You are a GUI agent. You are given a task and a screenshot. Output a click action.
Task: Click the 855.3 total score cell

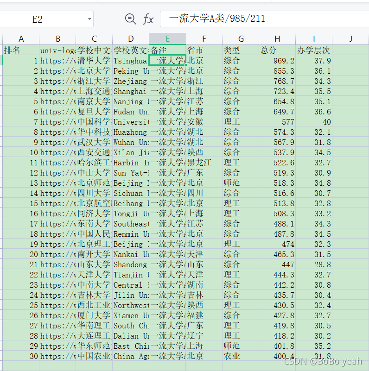[x=277, y=71]
